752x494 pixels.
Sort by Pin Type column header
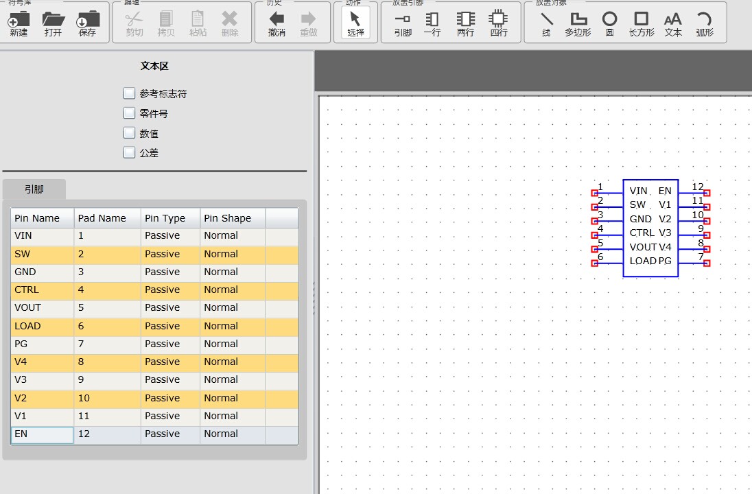[170, 218]
